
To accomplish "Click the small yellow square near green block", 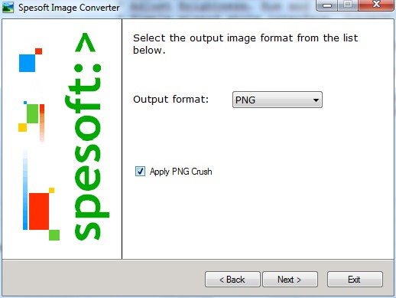I will click(x=22, y=127).
